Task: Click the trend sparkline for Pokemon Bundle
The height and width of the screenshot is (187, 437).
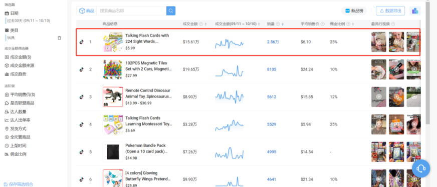Action: pos(230,153)
